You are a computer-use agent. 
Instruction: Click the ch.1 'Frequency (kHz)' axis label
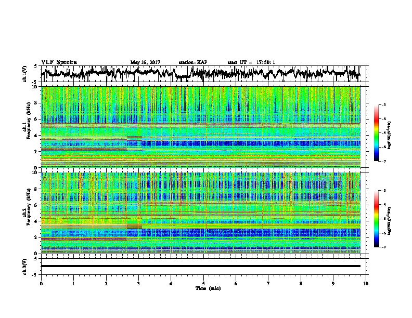pyautogui.click(x=29, y=122)
